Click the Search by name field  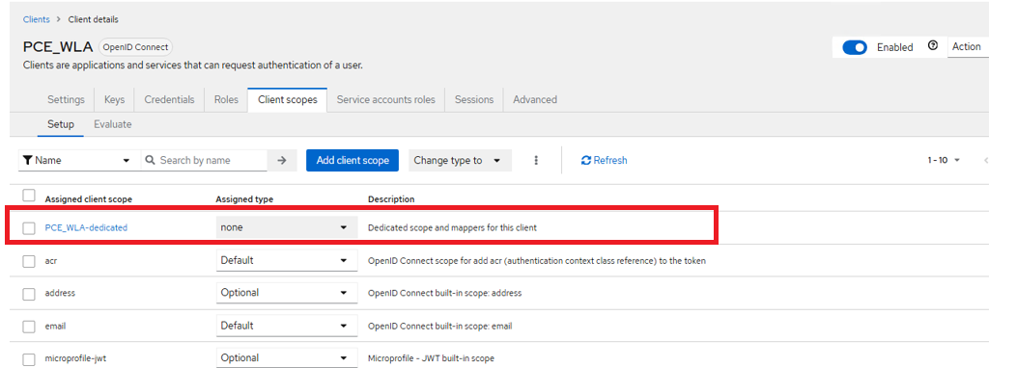tap(204, 160)
